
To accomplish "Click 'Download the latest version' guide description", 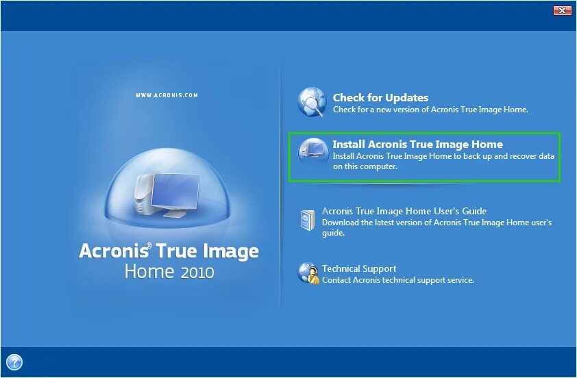I will coord(437,227).
